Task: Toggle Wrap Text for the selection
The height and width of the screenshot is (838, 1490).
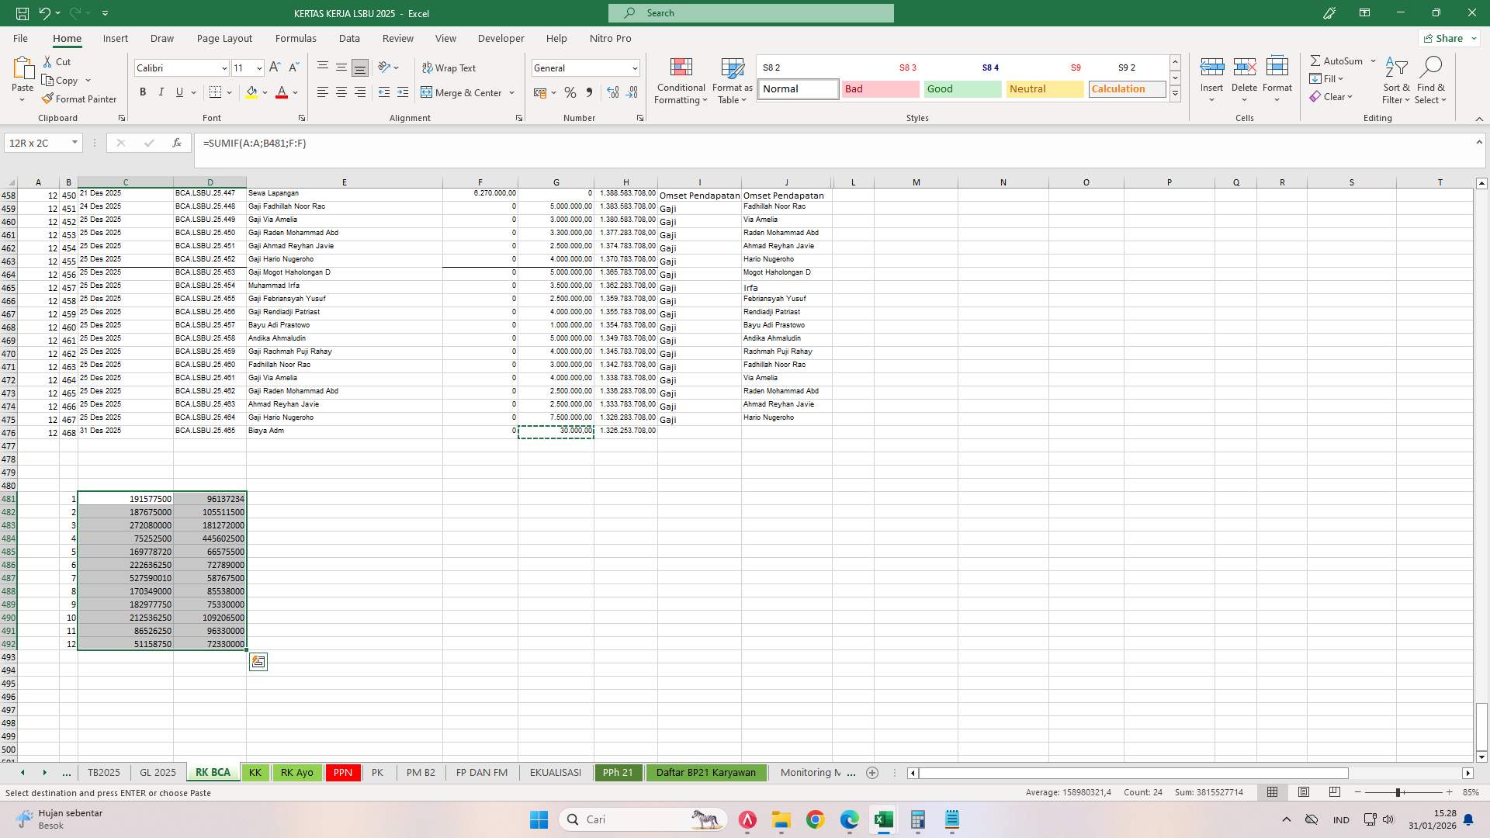Action: pyautogui.click(x=449, y=68)
